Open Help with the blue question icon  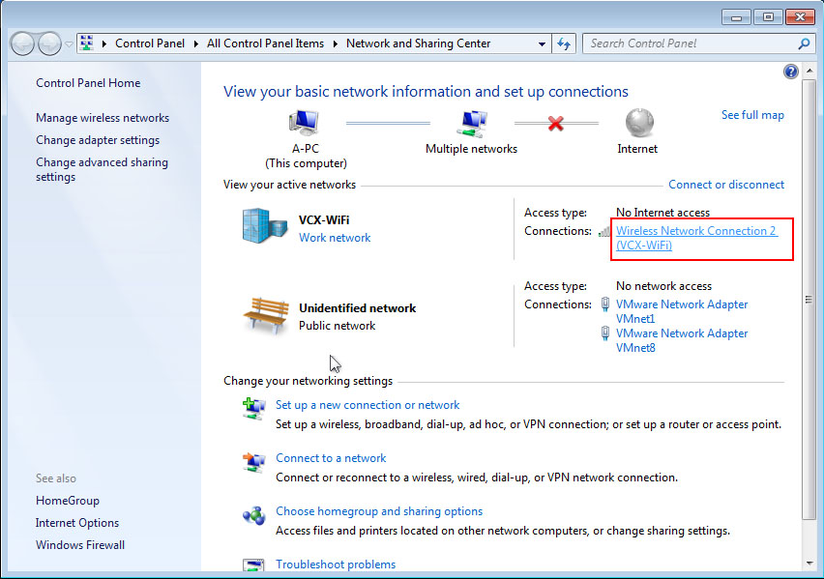tap(790, 72)
